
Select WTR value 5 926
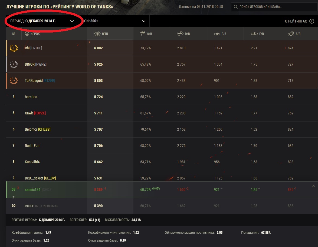tap(98, 64)
